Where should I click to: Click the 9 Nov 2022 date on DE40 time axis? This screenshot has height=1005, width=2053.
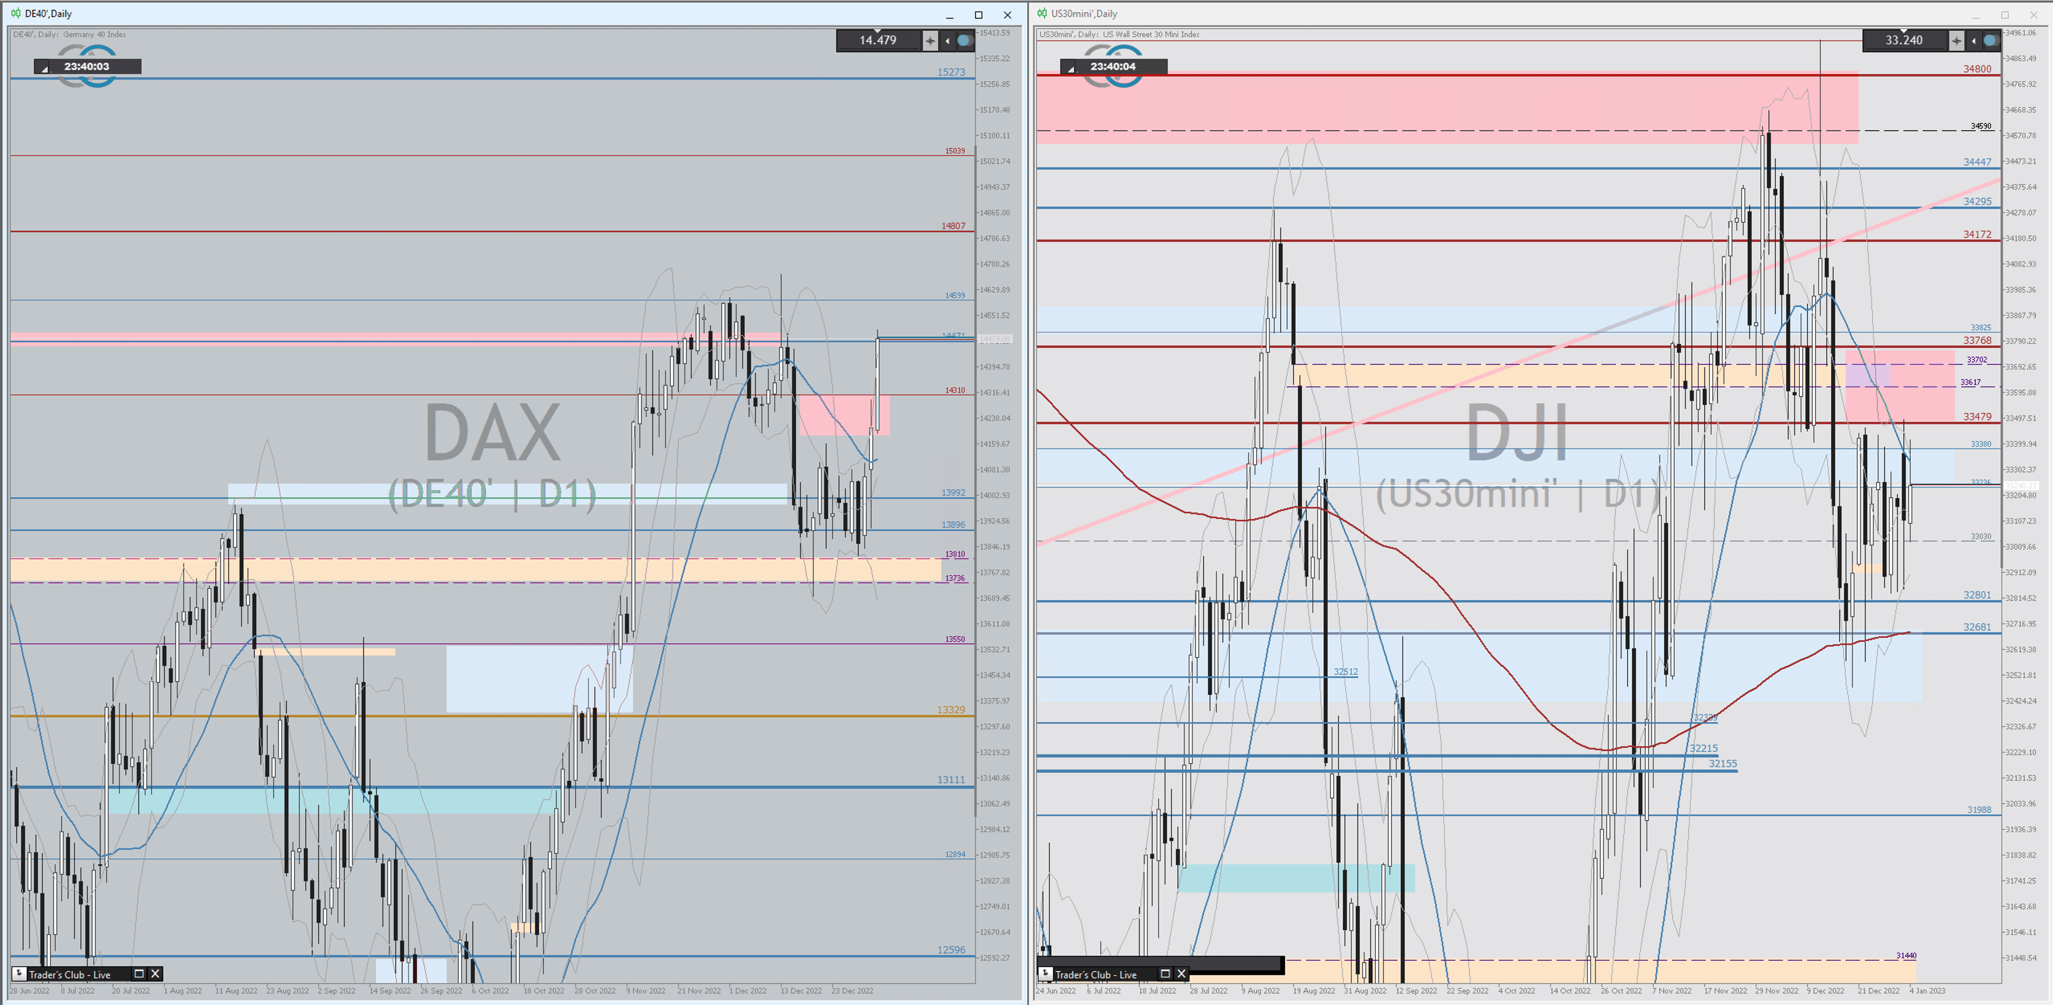coord(645,991)
